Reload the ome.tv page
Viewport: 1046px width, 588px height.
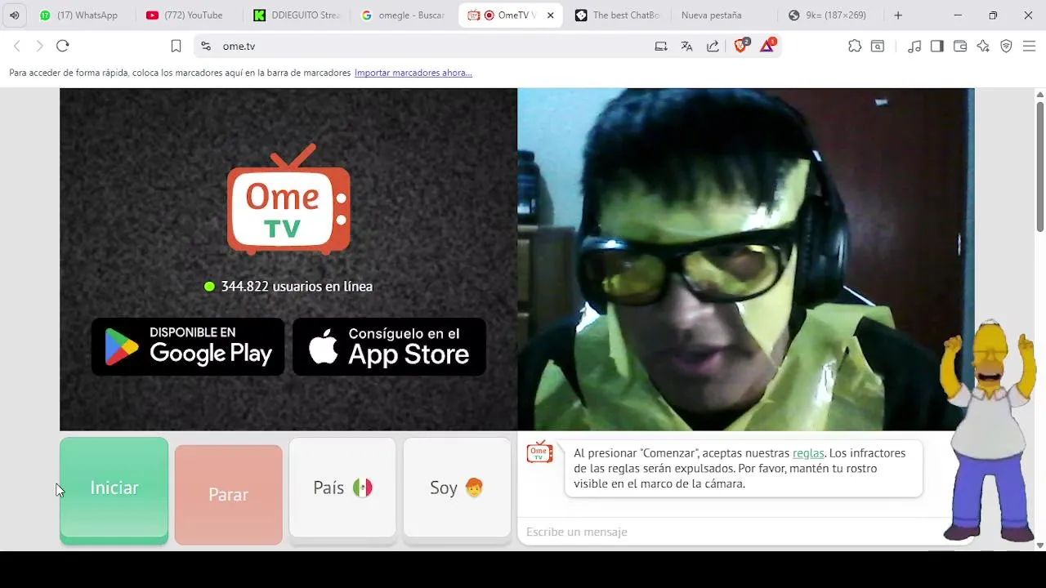coord(63,47)
